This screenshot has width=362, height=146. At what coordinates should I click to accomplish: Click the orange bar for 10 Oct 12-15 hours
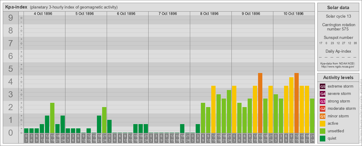(x=297, y=103)
